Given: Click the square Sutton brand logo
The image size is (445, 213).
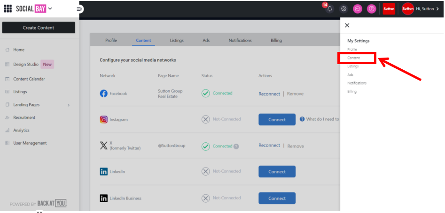Looking at the screenshot, I should point(389,9).
